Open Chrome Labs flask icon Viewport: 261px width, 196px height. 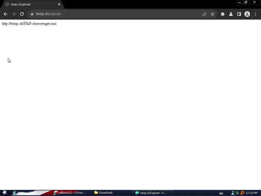tap(231, 14)
